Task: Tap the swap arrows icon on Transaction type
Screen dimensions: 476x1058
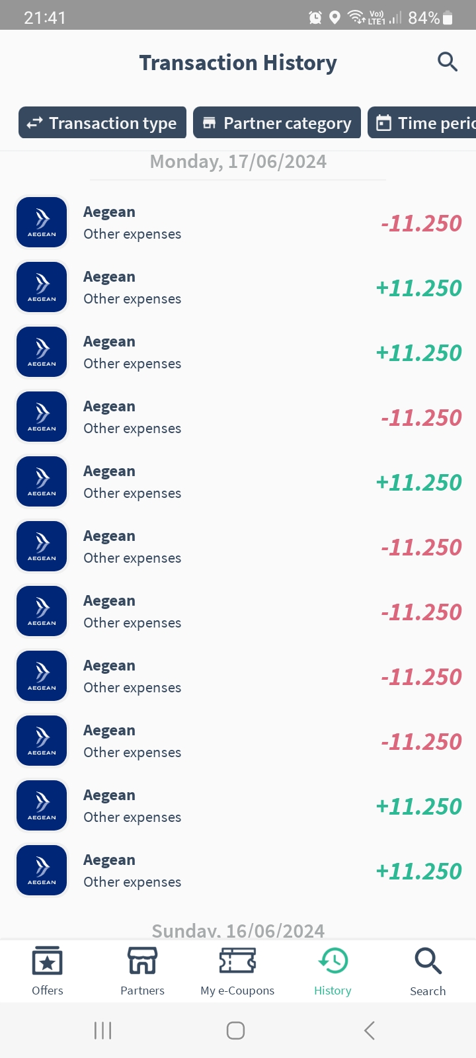Action: (34, 123)
